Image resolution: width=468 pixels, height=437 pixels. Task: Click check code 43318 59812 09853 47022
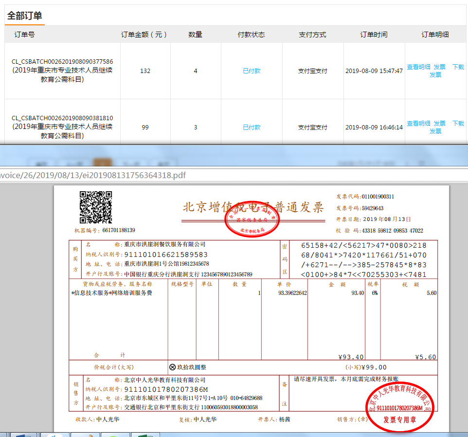pyautogui.click(x=393, y=231)
